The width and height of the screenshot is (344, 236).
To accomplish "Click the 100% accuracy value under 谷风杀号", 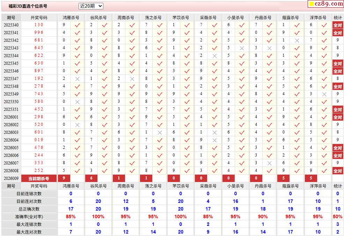I will [x=98, y=216].
